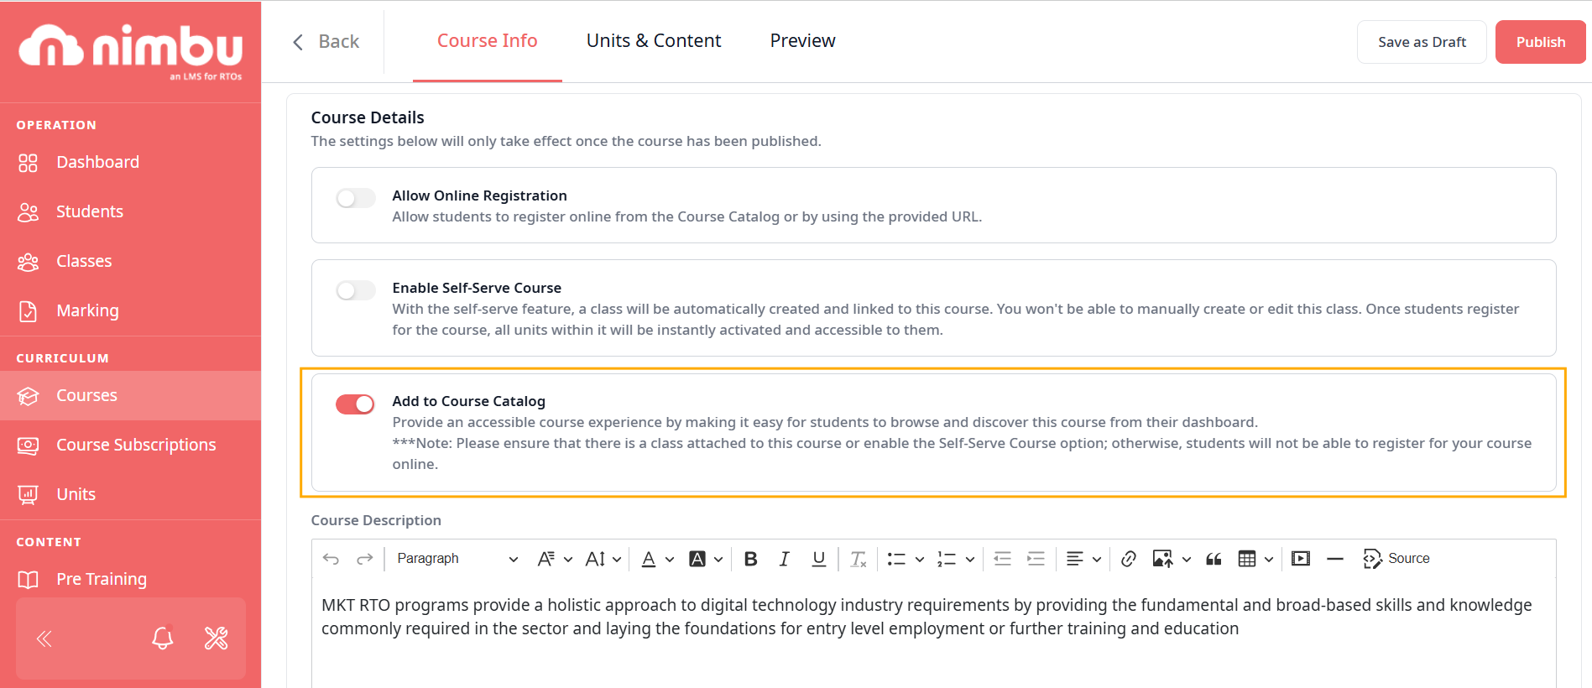Click the Publish button

(1541, 42)
